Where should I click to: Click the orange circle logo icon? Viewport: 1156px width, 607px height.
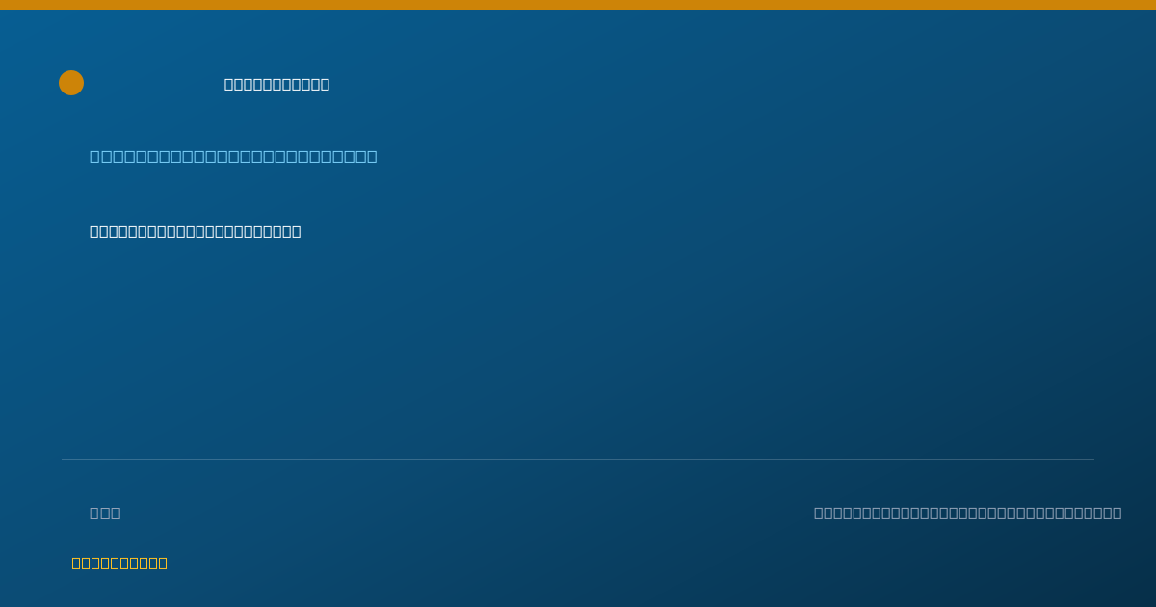tap(71, 83)
